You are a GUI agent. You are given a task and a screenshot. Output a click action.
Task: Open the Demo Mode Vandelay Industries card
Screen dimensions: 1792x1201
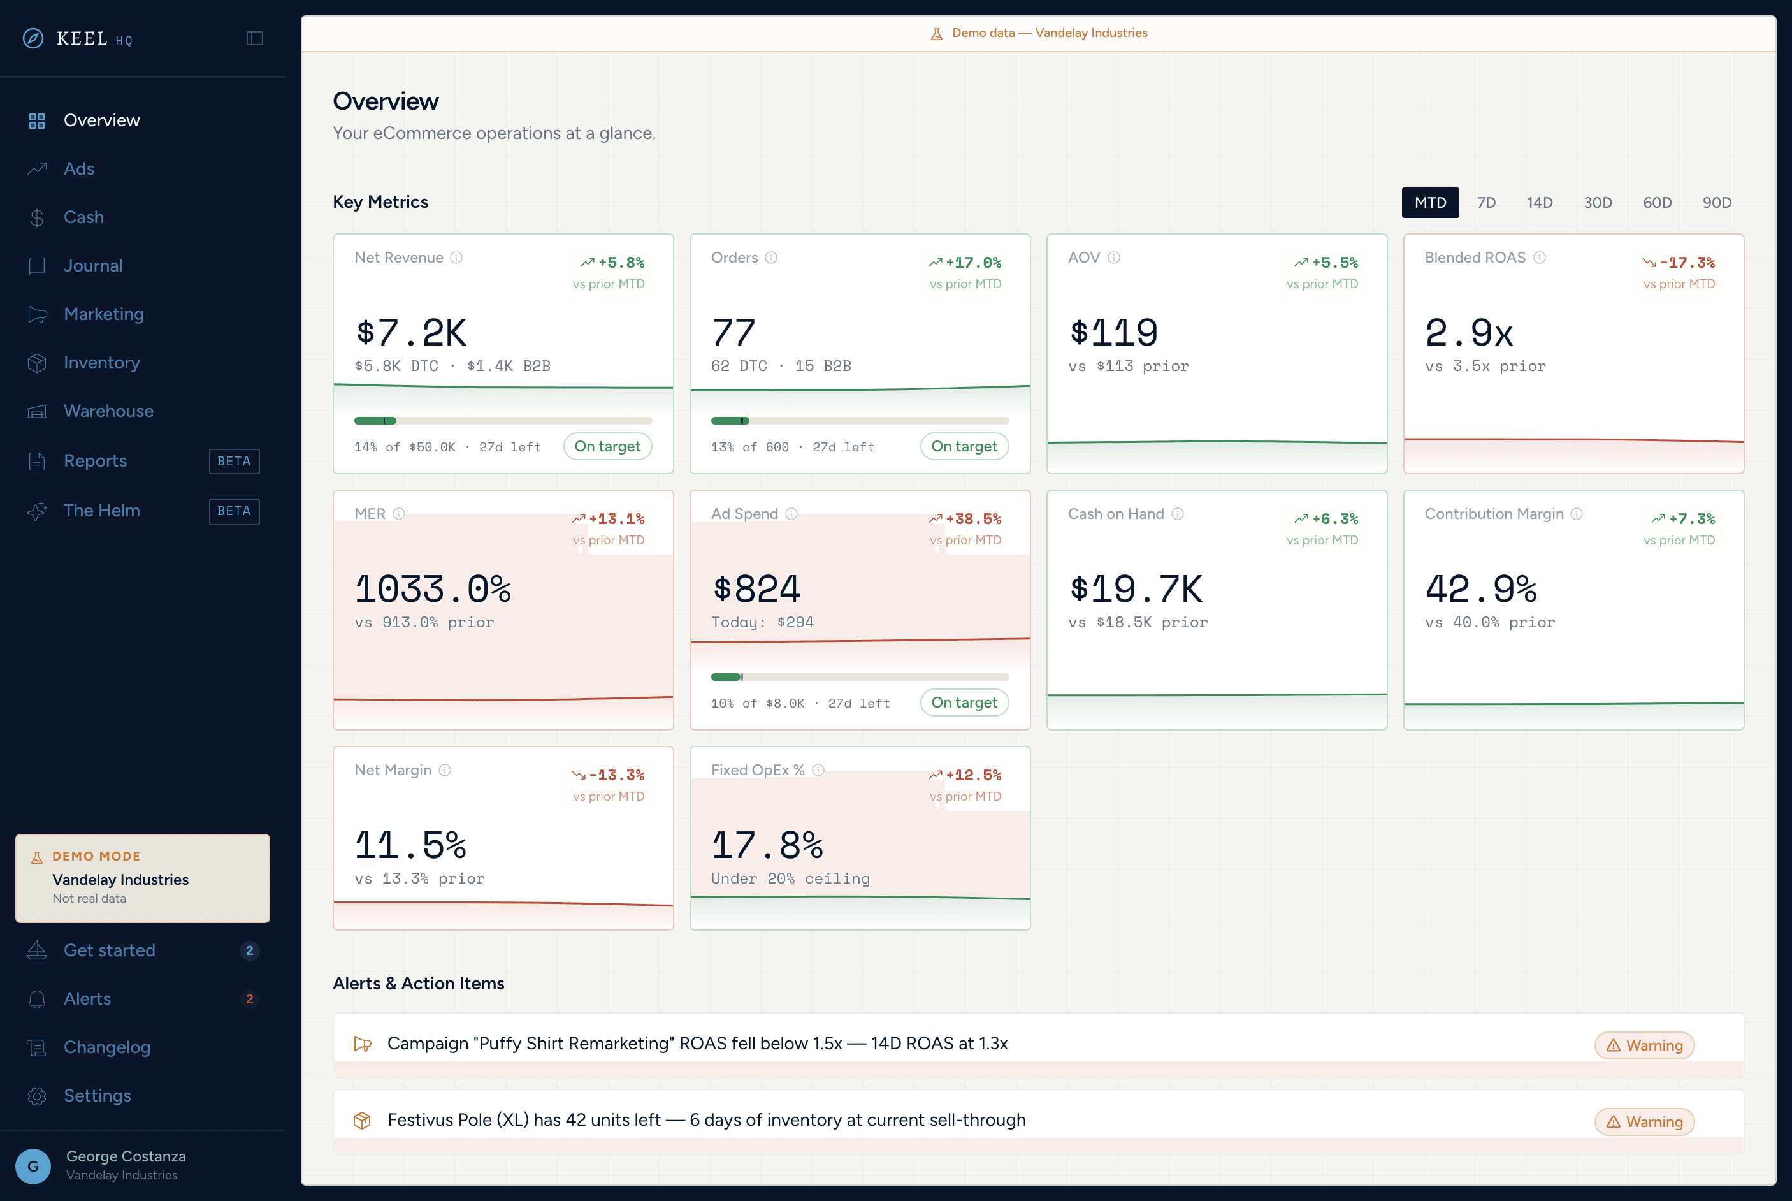click(x=142, y=878)
